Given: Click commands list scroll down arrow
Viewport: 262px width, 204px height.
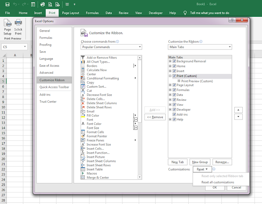Looking at the screenshot, I should [140, 177].
